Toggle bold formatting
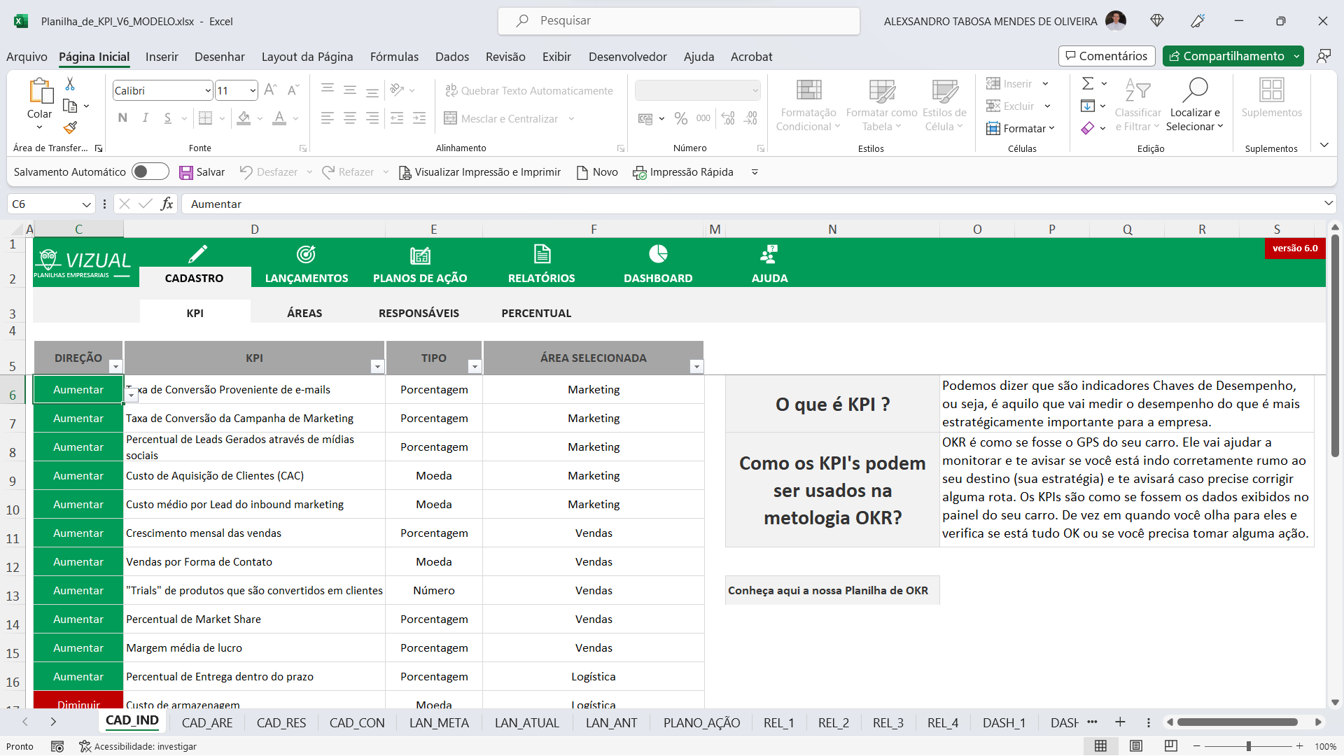This screenshot has height=756, width=1344. pyautogui.click(x=122, y=118)
